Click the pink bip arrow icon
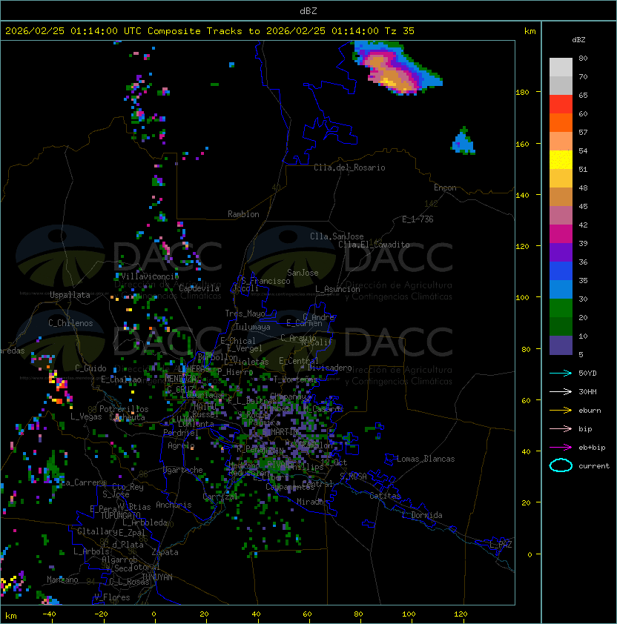 561,428
